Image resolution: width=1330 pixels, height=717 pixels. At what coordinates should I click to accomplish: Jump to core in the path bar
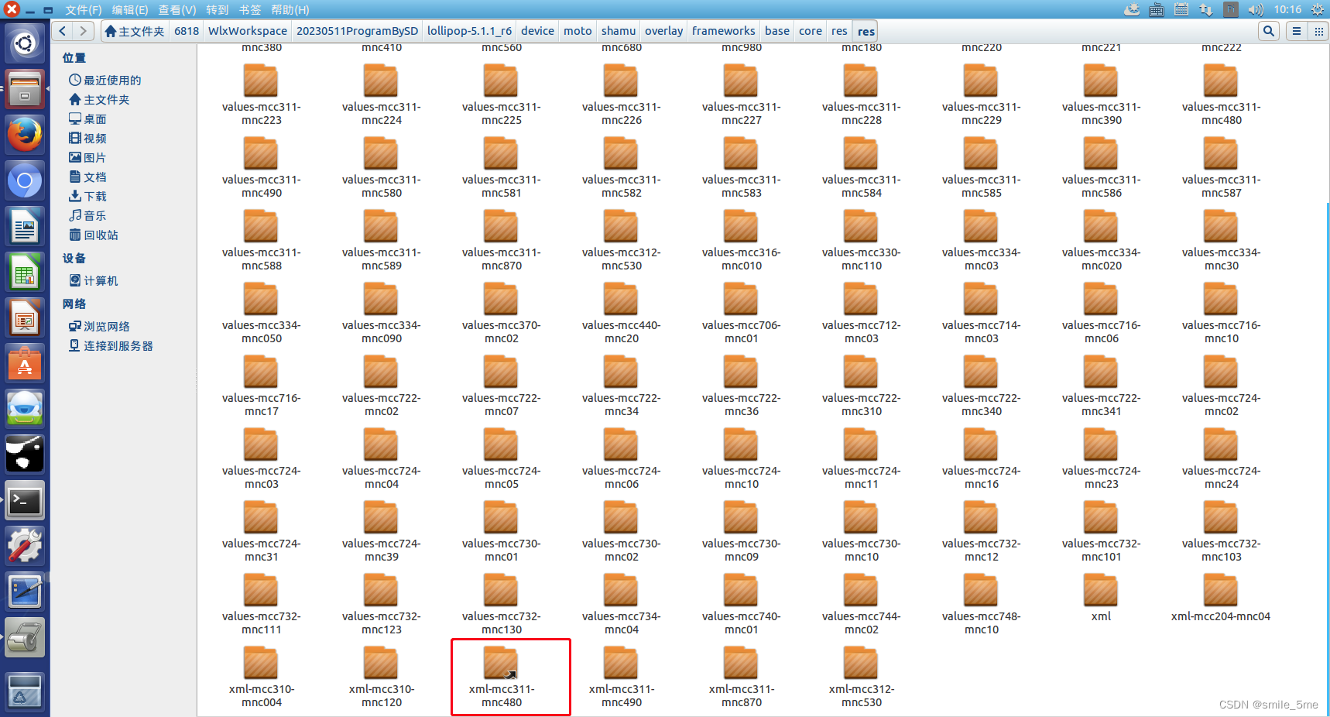tap(811, 31)
